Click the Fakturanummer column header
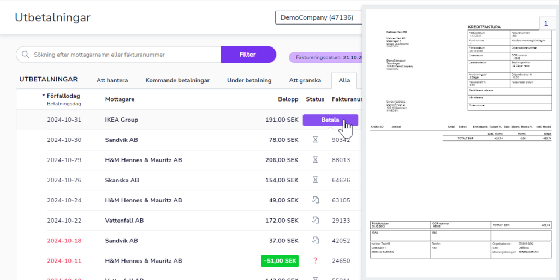 pos(347,99)
